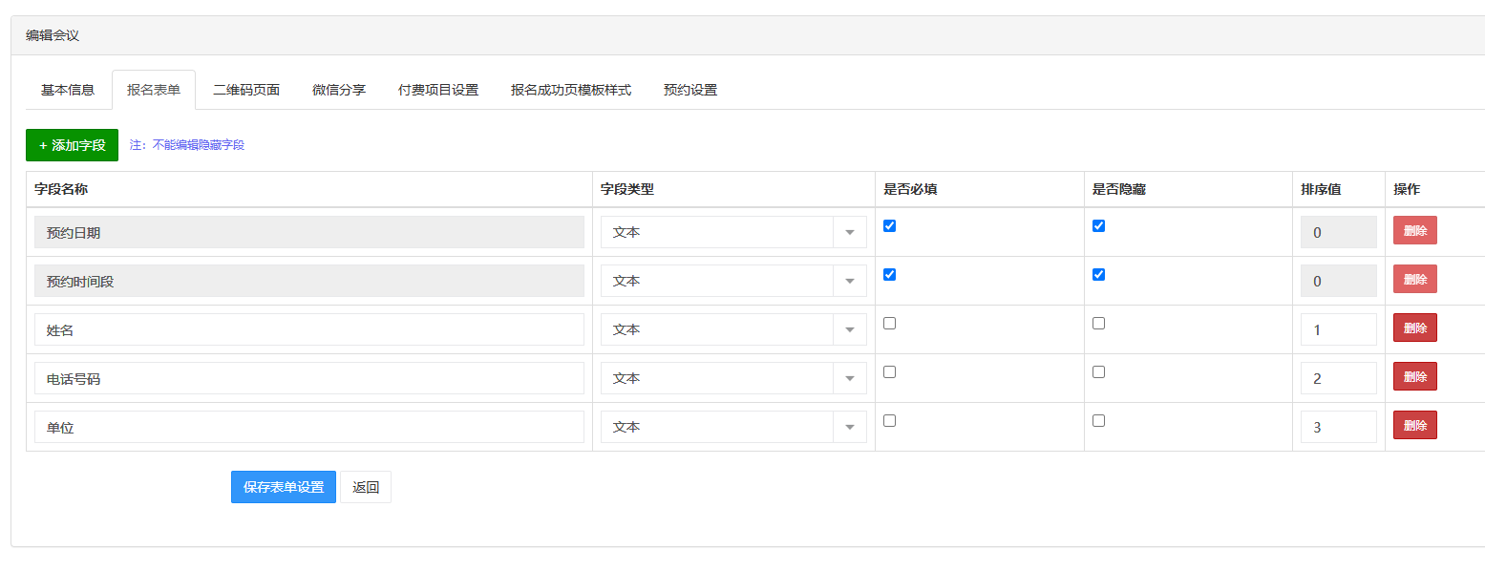Uncheck 是否隐藏 for 预约时间段 row

click(1098, 275)
